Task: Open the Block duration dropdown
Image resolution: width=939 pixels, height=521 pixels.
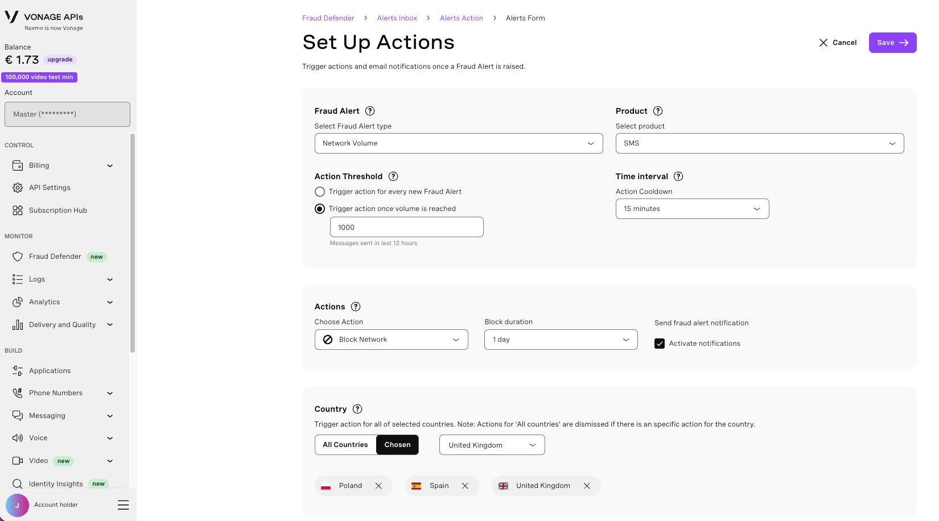Action: pyautogui.click(x=561, y=340)
